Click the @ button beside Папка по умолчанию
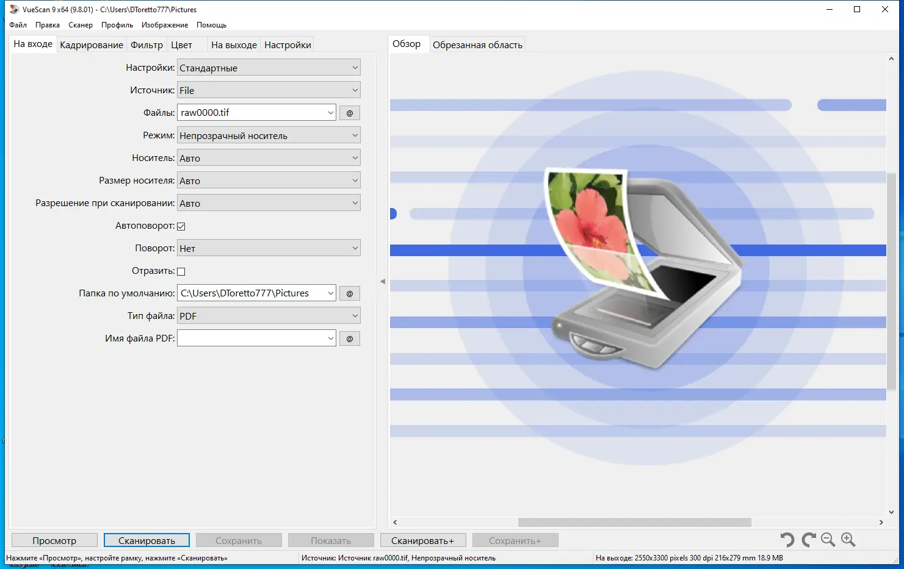 click(349, 293)
